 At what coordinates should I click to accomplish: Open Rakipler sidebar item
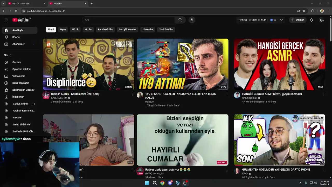pos(20,118)
